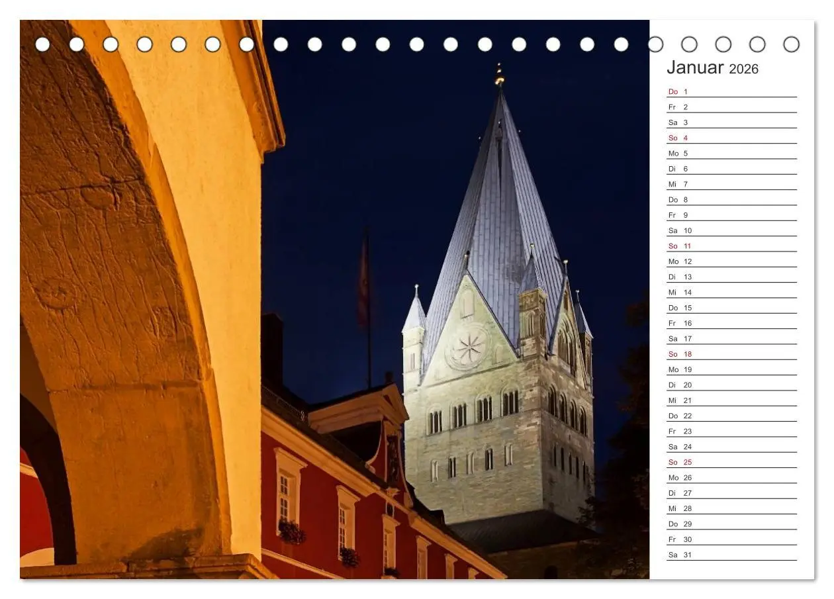Select the 'Fr 9' calendar row
The width and height of the screenshot is (834, 599).
click(731, 215)
